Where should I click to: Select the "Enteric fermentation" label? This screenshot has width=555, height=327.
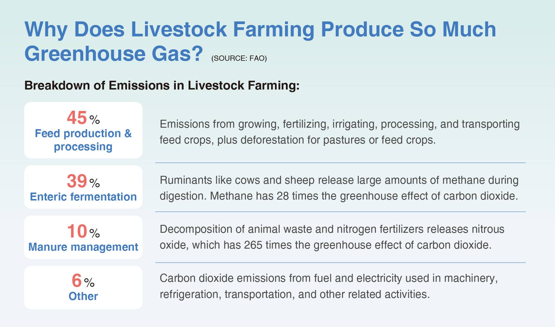coord(83,197)
